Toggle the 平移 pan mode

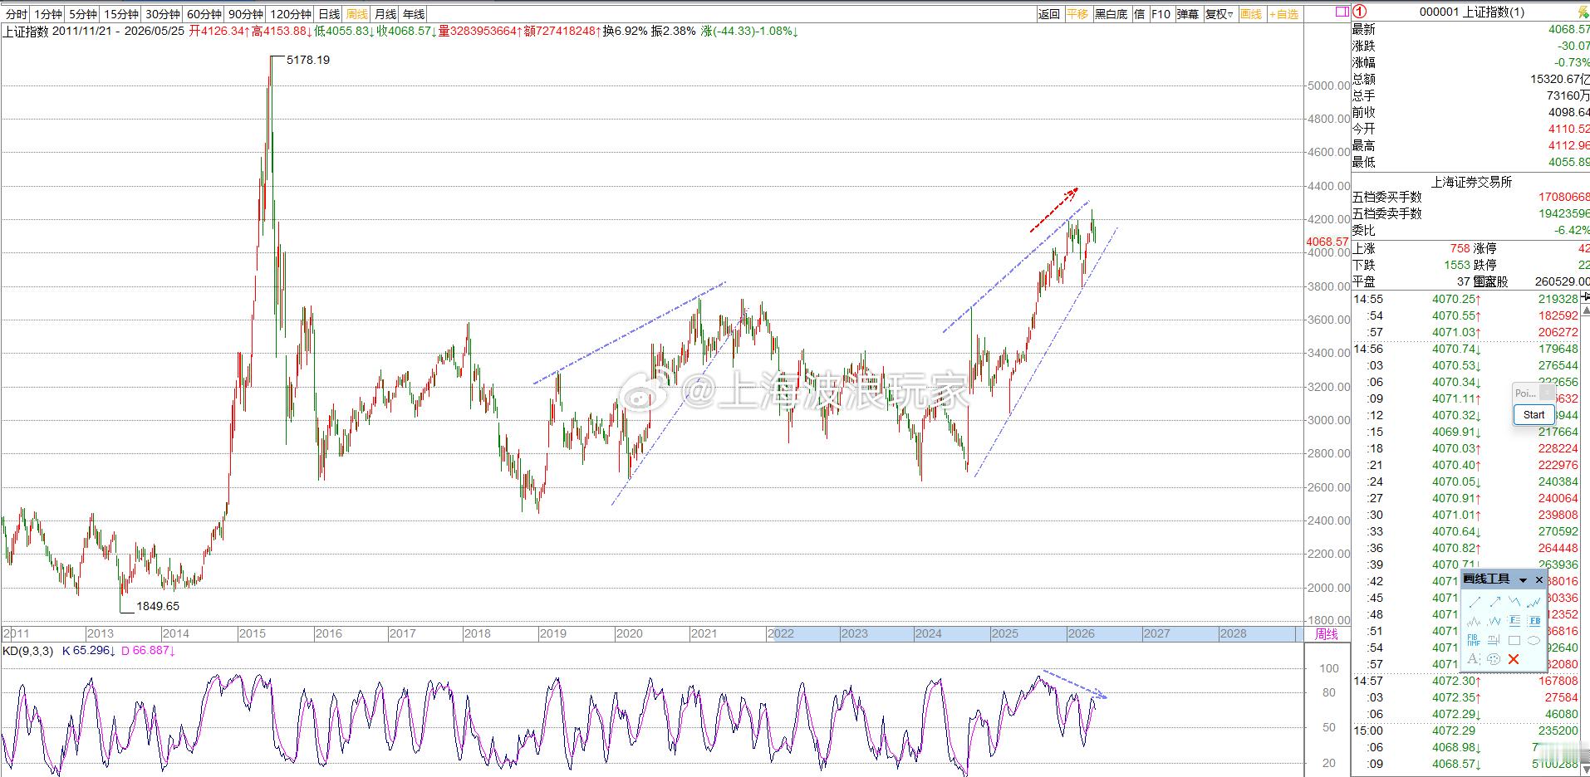click(x=1077, y=14)
